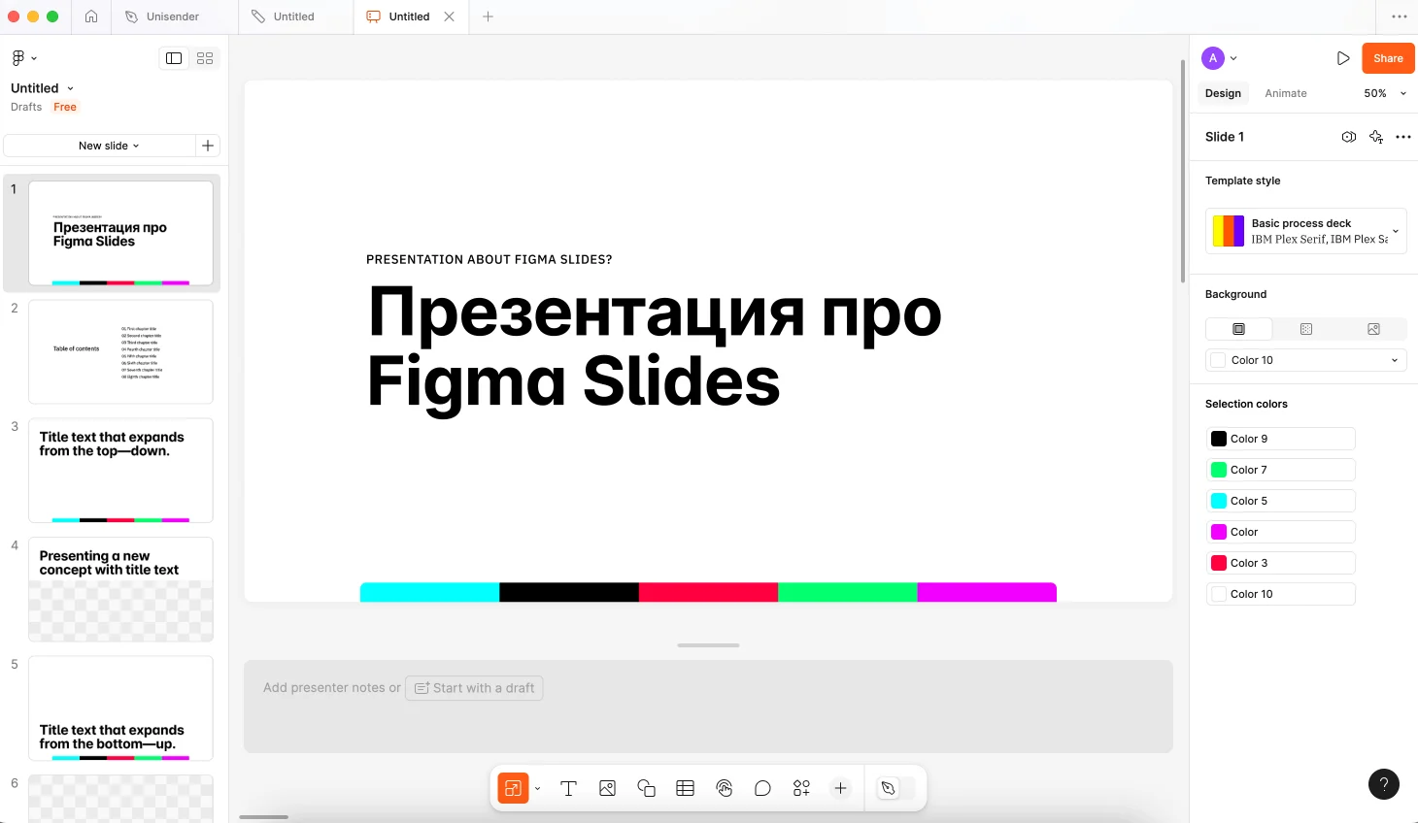Viewport: 1418px width, 823px height.
Task: Switch to grid view of slides
Action: point(205,58)
